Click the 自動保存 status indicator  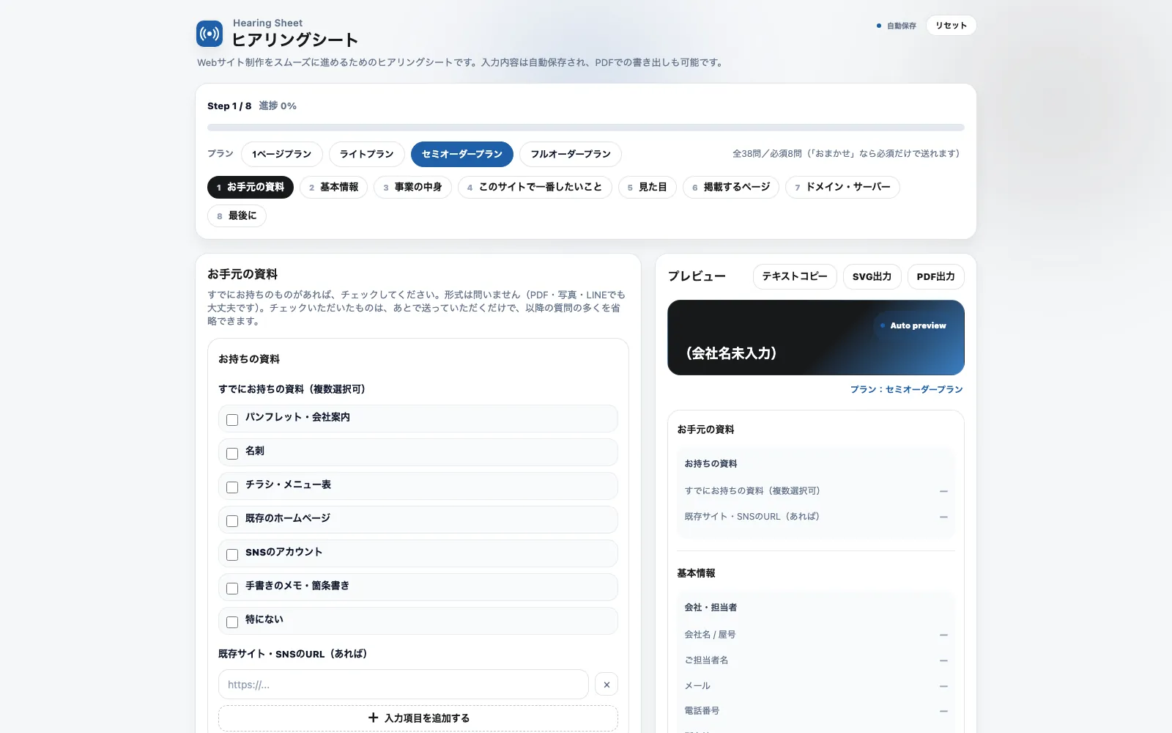896,26
